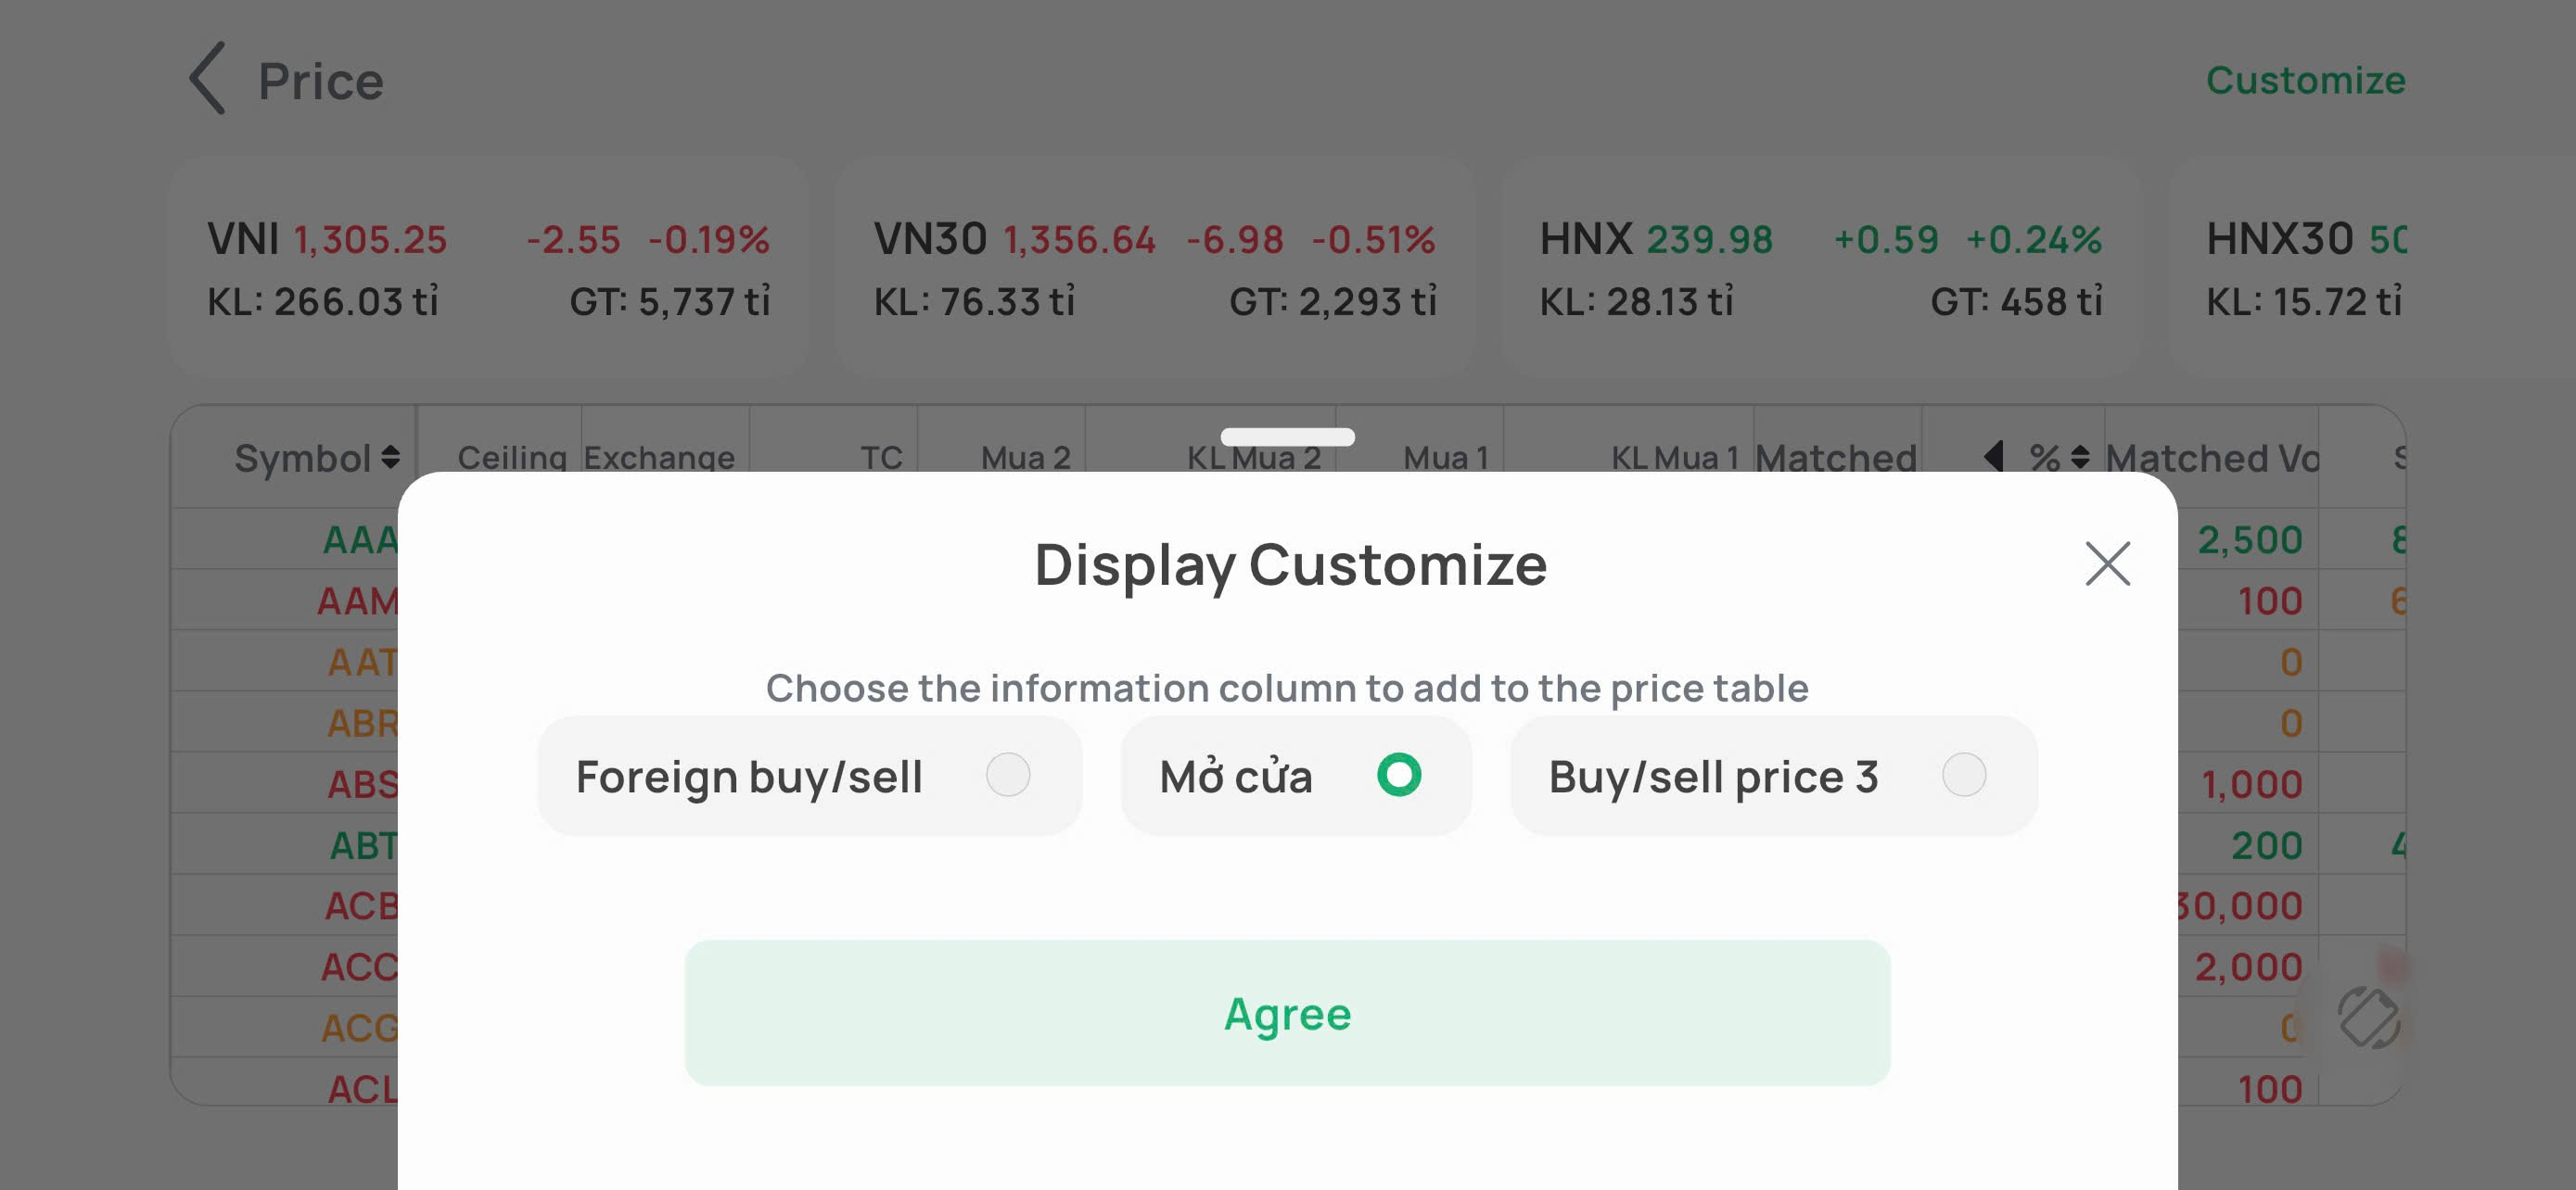Select the Buy/sell price 3 option
Image resolution: width=2576 pixels, height=1190 pixels.
point(1963,776)
